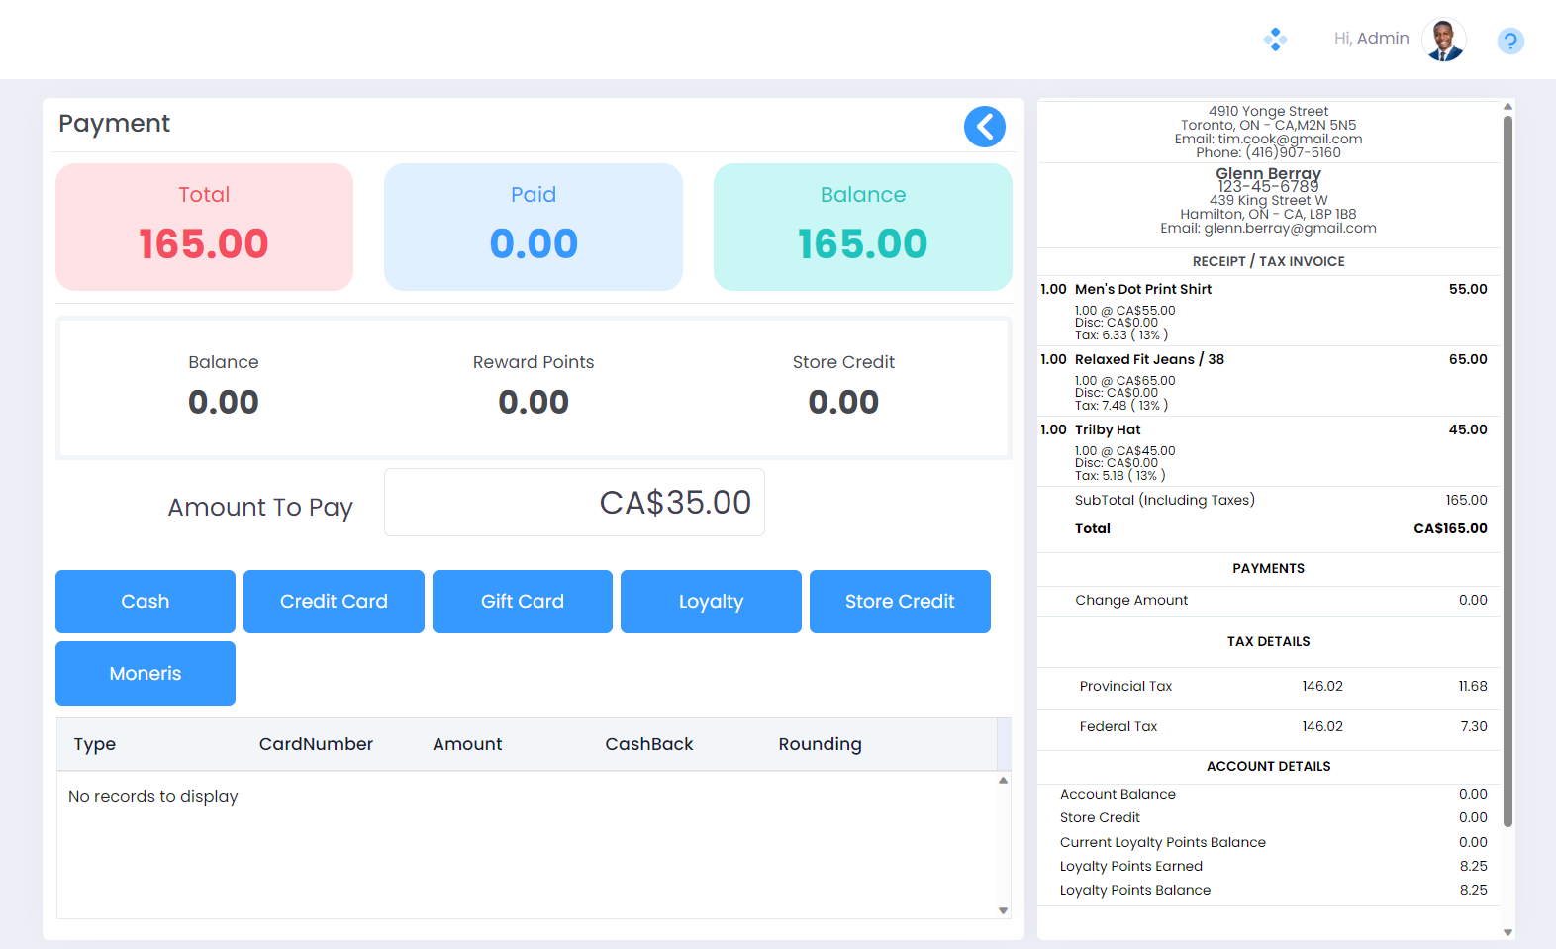
Task: Click the CashBack column header
Action: [649, 744]
